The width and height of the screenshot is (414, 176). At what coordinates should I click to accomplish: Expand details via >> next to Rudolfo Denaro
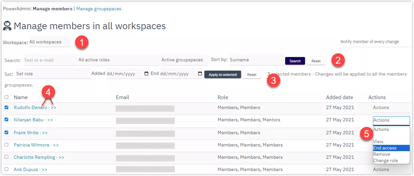[54, 108]
